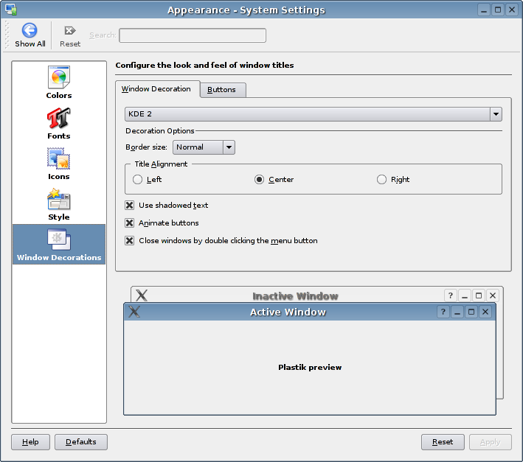
Task: Click close on Active Window preview
Action: [485, 312]
